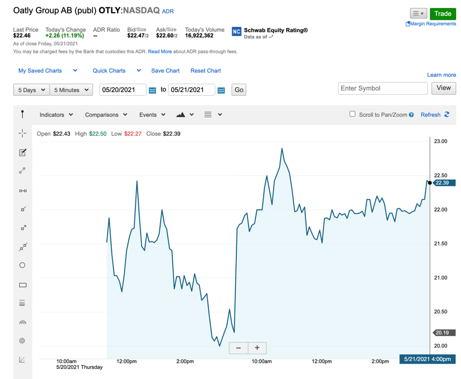Open the Comparisons menu
This screenshot has width=461, height=379.
106,115
